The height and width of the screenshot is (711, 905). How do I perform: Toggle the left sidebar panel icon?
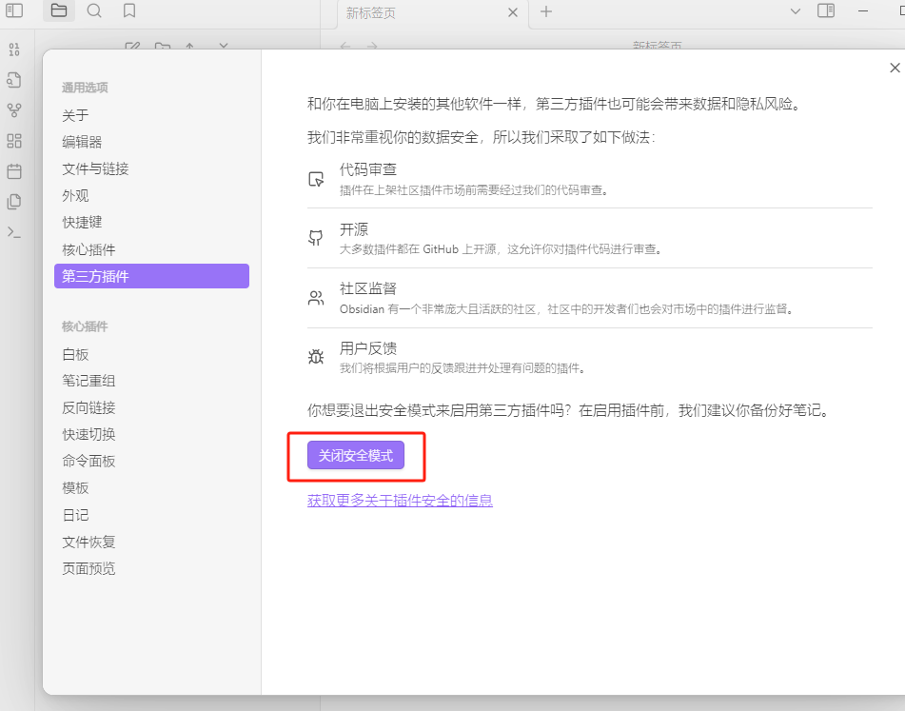click(x=14, y=11)
